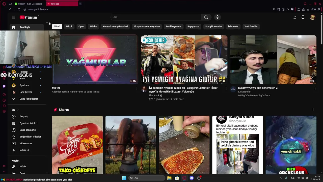Open Opera extensions cube icon in toolbar
The height and width of the screenshot is (182, 323).
[299, 9]
